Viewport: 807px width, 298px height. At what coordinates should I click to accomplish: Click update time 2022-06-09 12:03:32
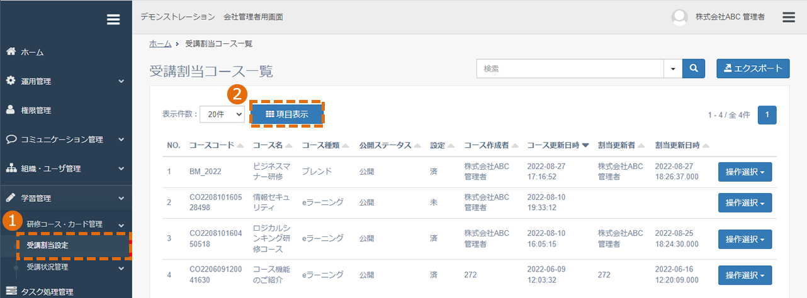tap(548, 274)
